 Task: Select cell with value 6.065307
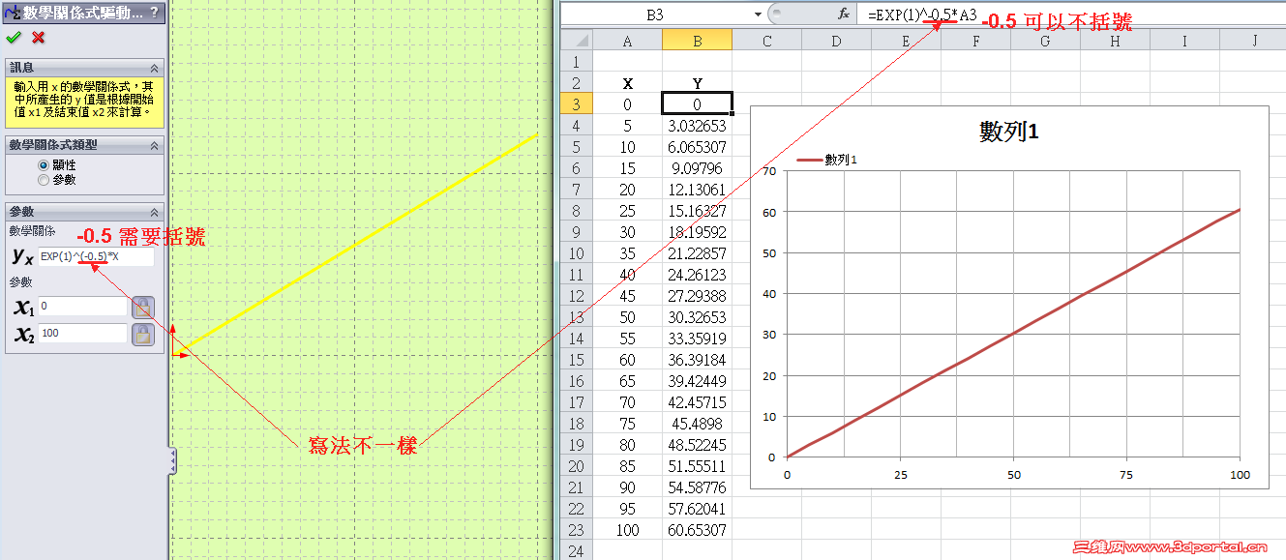tap(697, 147)
